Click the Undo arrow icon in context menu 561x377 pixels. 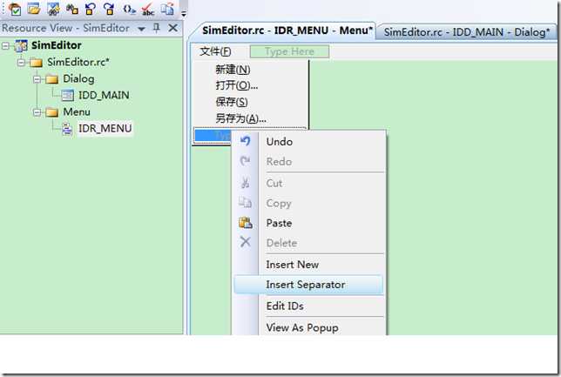(x=245, y=141)
